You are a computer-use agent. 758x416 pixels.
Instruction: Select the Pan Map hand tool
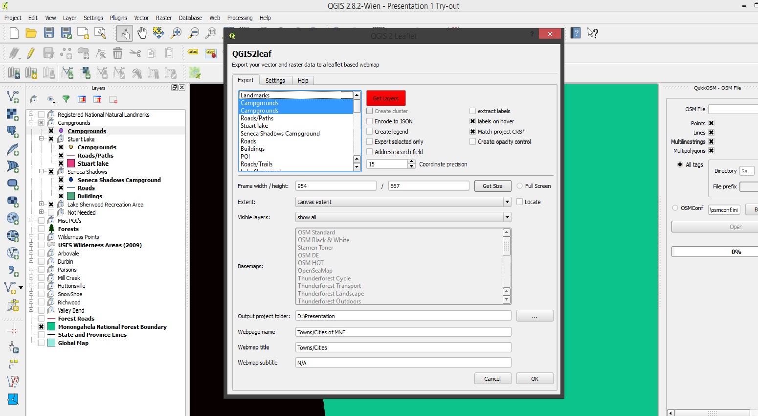coord(142,33)
